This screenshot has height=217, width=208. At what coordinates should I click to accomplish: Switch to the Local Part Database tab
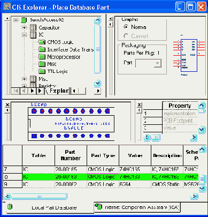pos(48,207)
